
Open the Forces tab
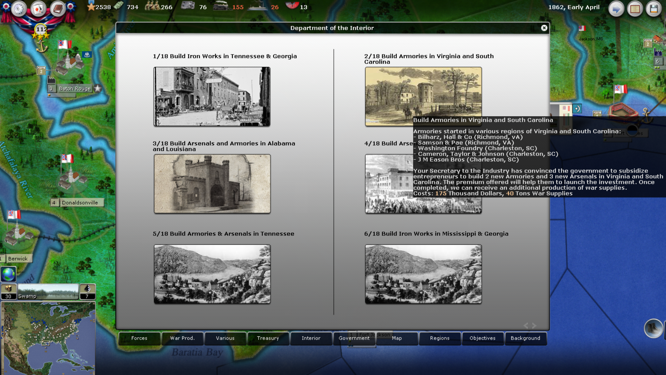point(139,338)
